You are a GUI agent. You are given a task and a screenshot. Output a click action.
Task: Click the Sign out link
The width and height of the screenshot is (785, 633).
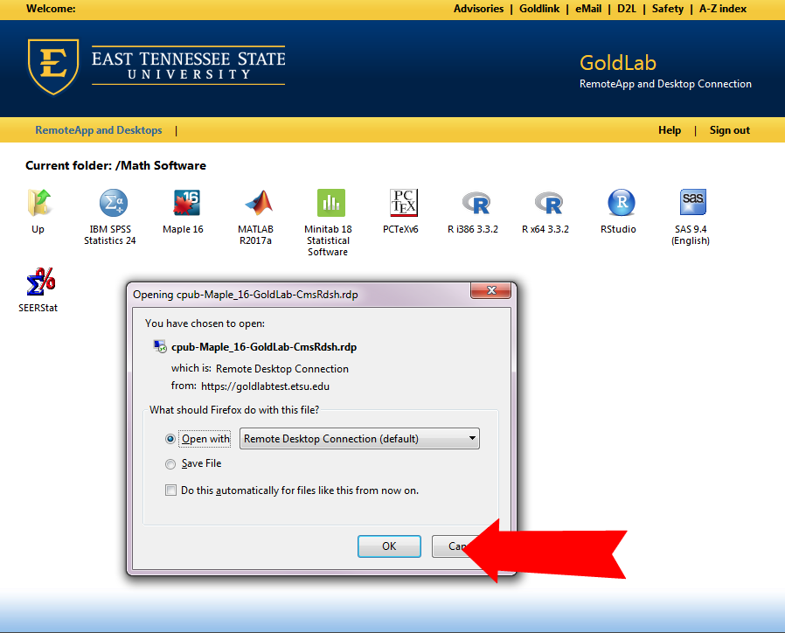tap(729, 130)
